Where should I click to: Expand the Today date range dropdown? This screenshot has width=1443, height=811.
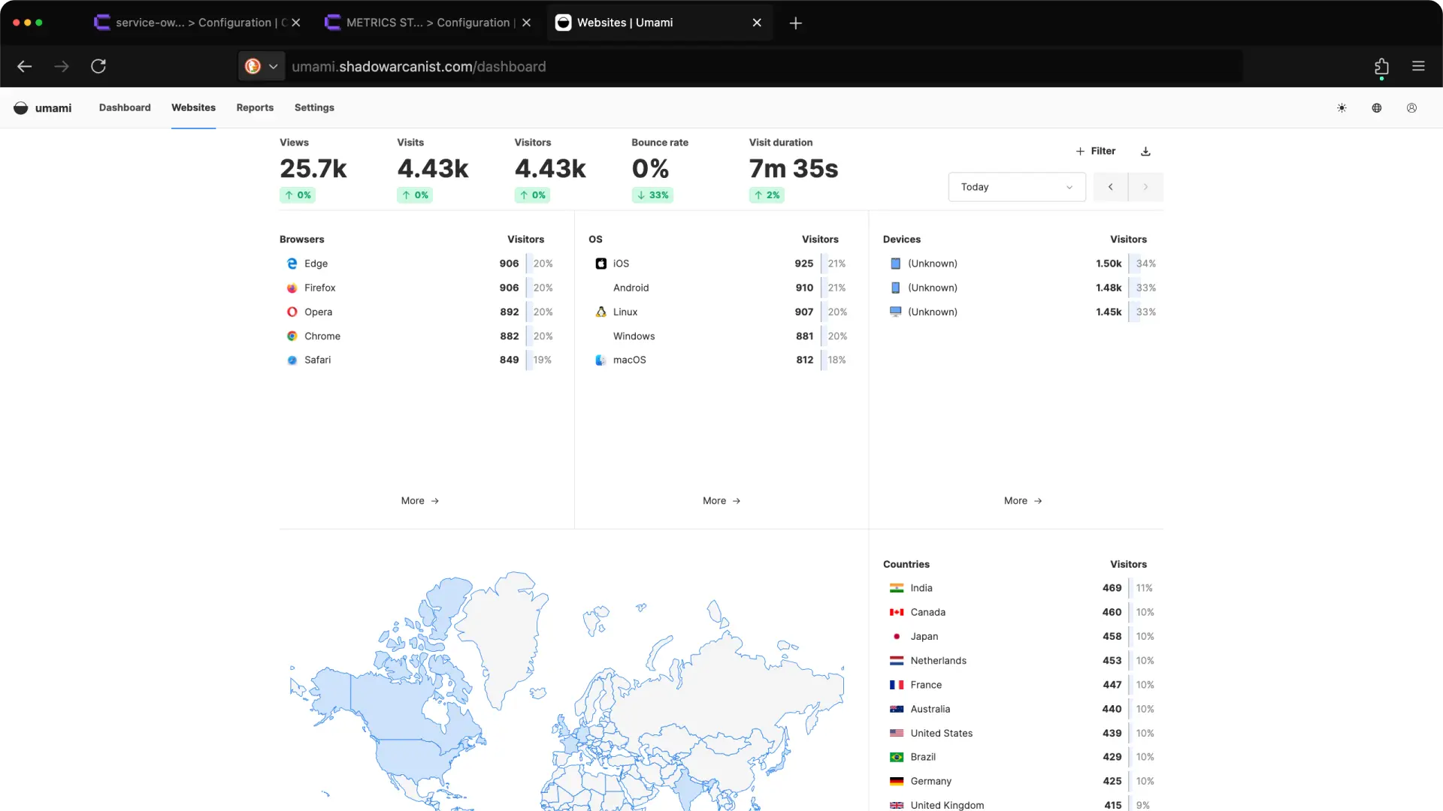[x=1016, y=186]
